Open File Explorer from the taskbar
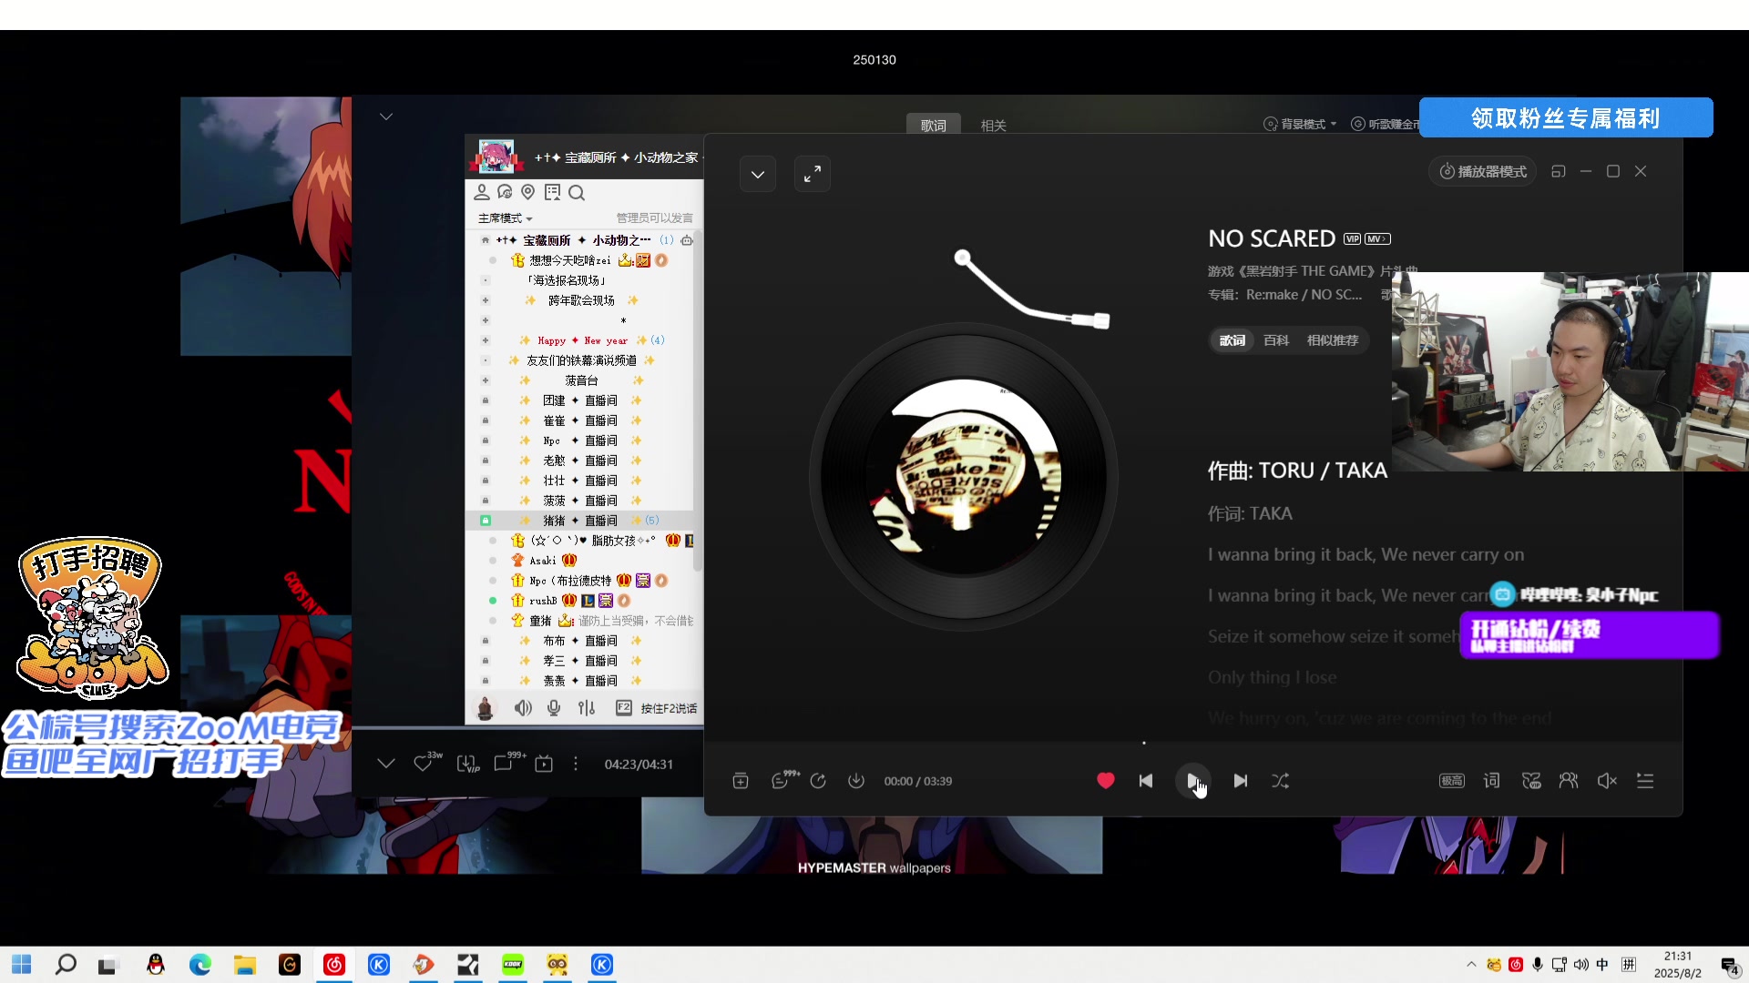Viewport: 1749px width, 983px height. click(244, 965)
